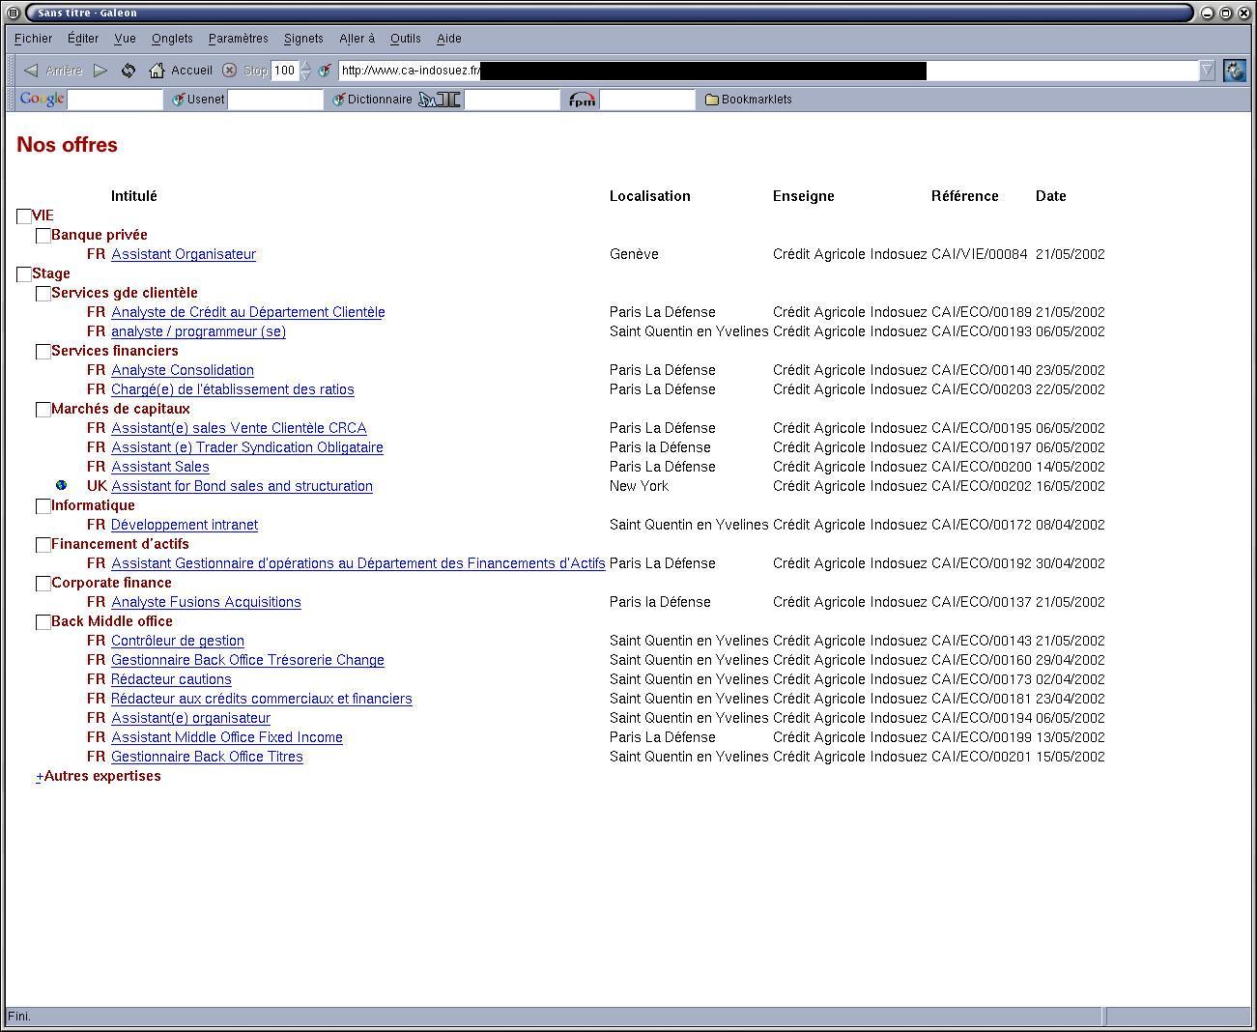Open the Fichier menu
The height and width of the screenshot is (1032, 1257).
(33, 39)
